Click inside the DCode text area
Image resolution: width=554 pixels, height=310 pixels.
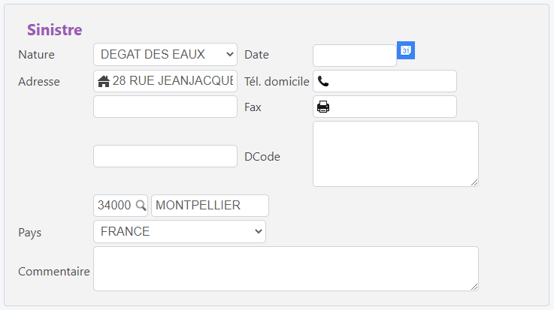point(395,153)
